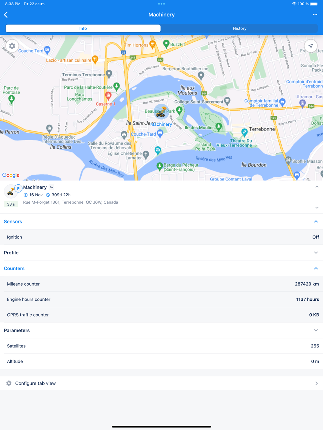323x430 pixels.
Task: Tap the 309d 22h duration text
Action: click(61, 195)
